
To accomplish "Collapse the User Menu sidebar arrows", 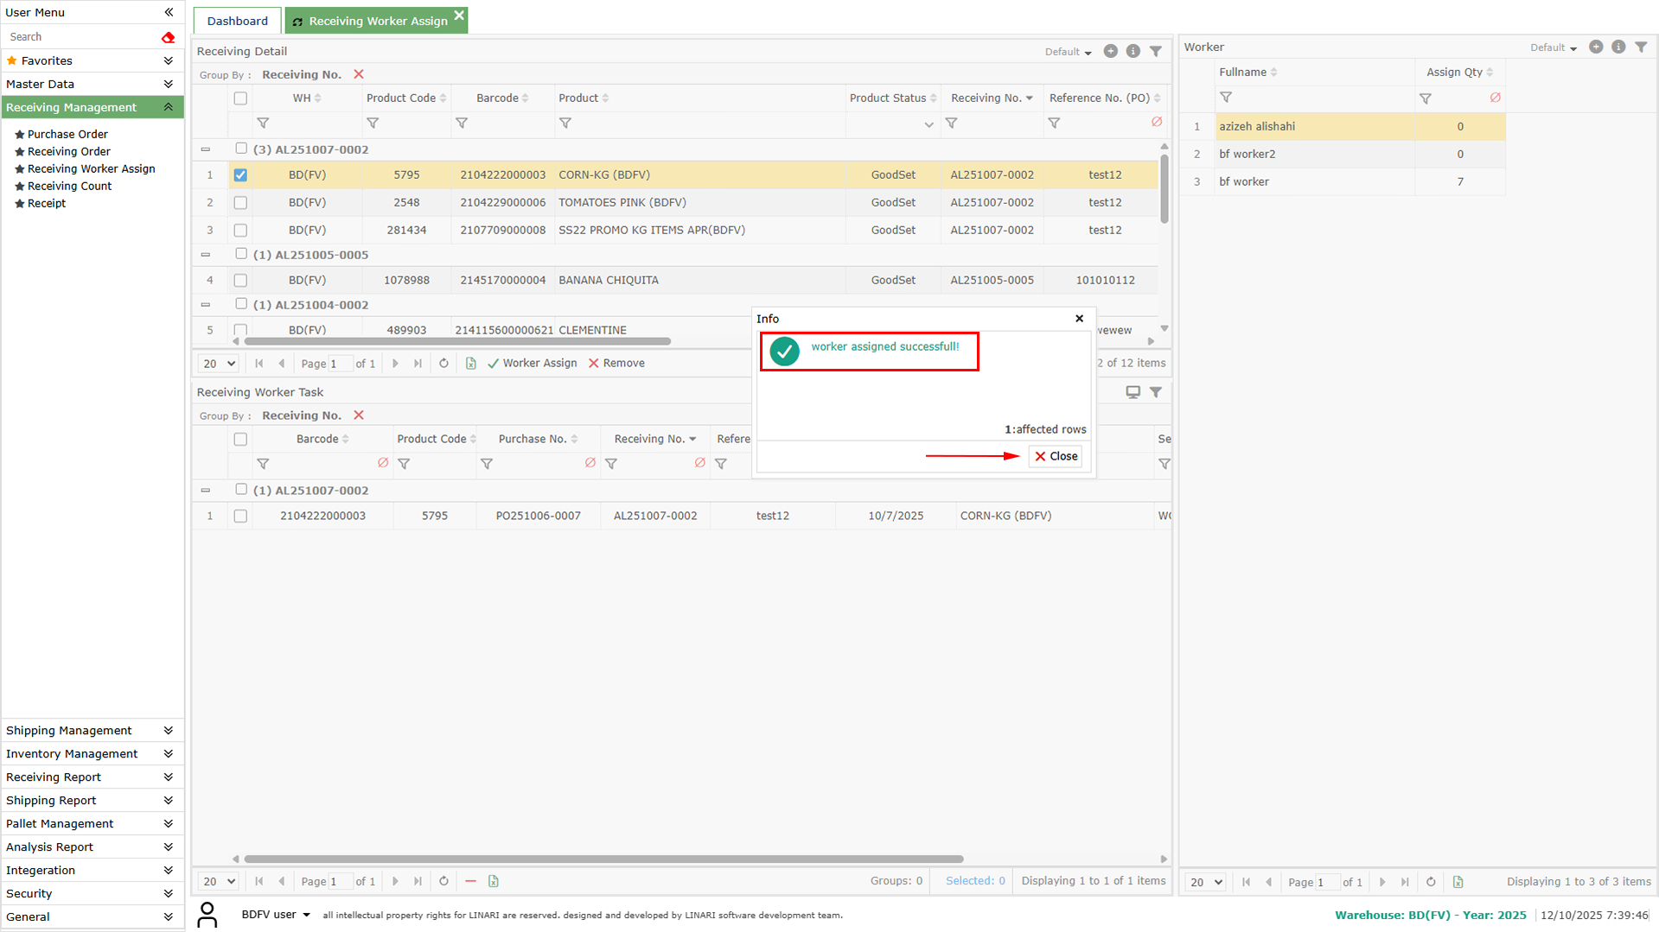I will click(x=169, y=12).
